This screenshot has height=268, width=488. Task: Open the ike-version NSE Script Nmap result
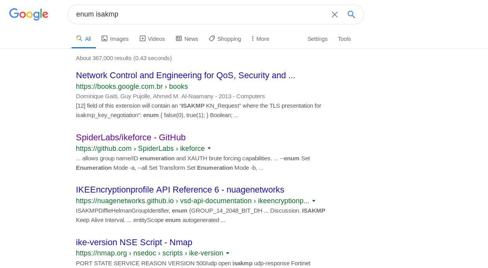point(134,242)
